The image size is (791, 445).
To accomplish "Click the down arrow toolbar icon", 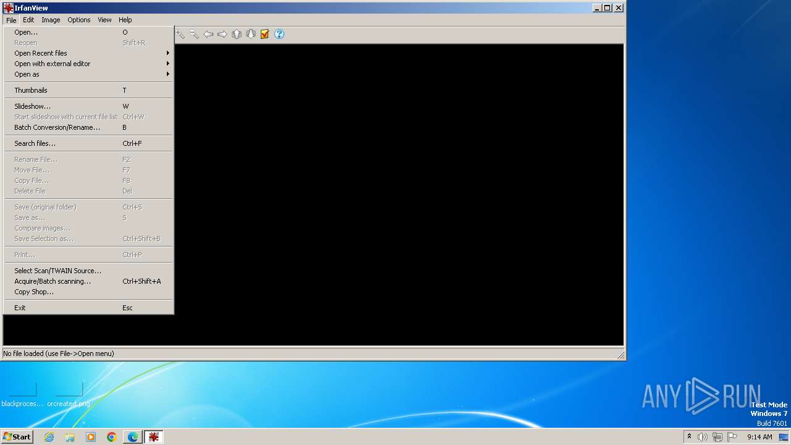I will click(250, 34).
